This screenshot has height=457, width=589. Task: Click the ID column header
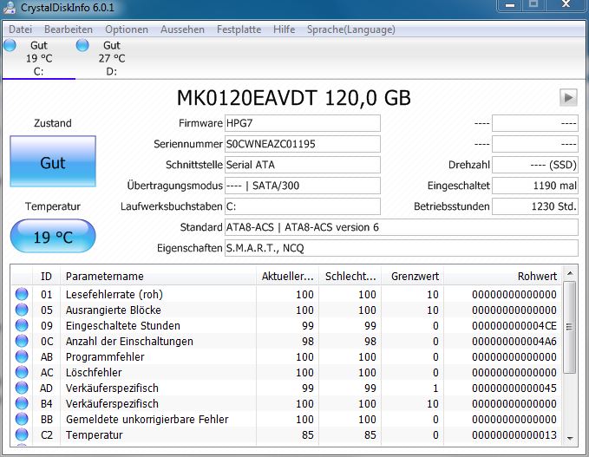tap(46, 277)
